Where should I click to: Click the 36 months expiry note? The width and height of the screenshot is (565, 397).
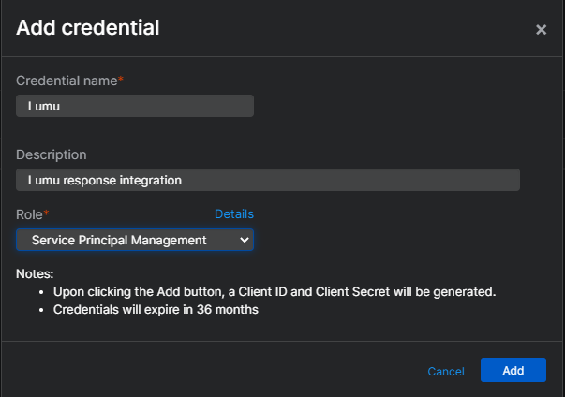click(156, 310)
